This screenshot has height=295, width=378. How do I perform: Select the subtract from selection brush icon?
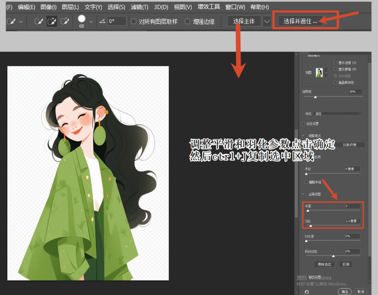click(x=64, y=20)
